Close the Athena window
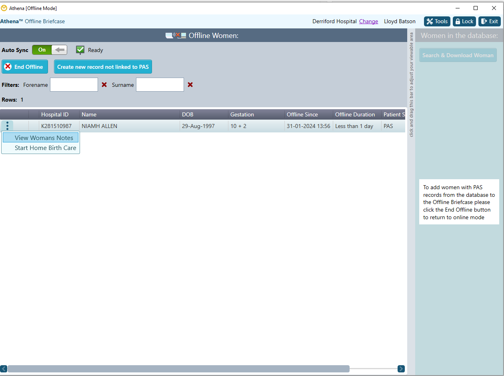The width and height of the screenshot is (504, 376). (x=494, y=8)
